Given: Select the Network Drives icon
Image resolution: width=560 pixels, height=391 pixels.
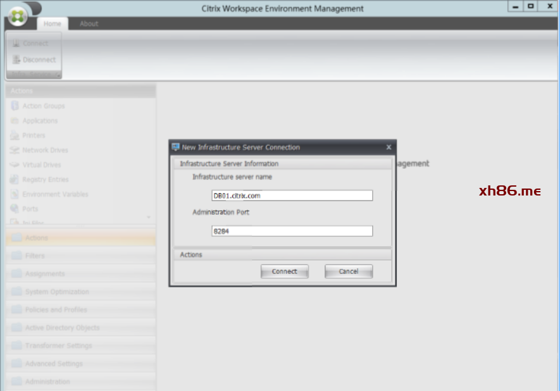Looking at the screenshot, I should [x=15, y=150].
